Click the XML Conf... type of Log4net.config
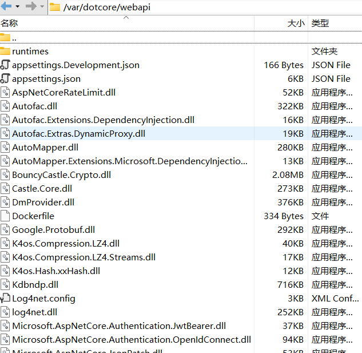Screen dimensions: 362x353 pos(335,299)
